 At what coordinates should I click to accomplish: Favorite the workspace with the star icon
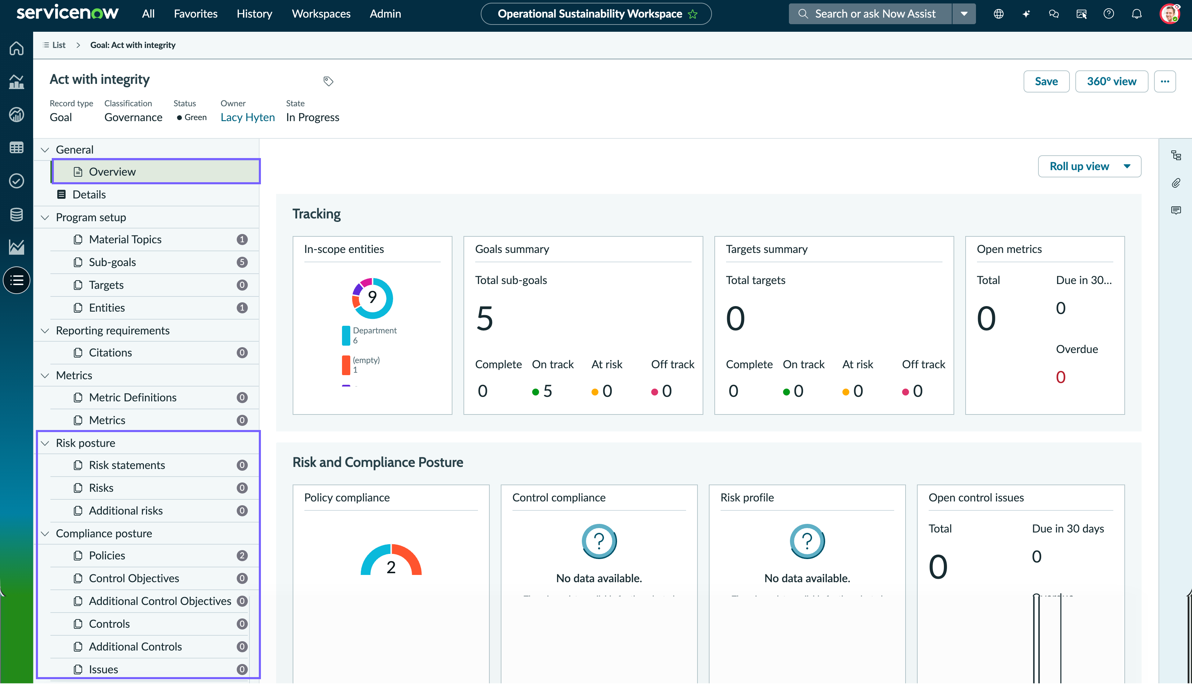(693, 14)
